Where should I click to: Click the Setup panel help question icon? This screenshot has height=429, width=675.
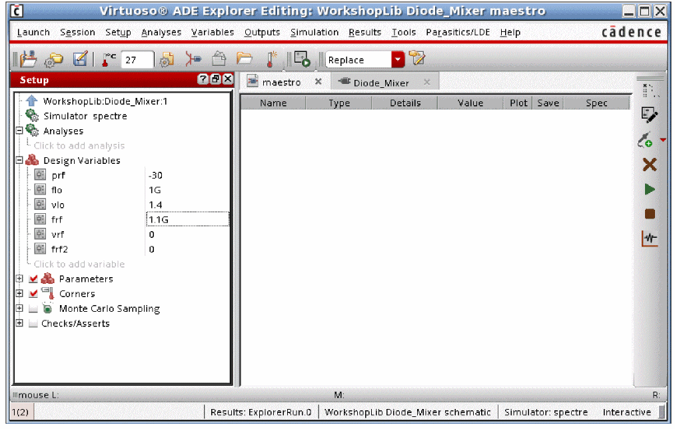203,79
